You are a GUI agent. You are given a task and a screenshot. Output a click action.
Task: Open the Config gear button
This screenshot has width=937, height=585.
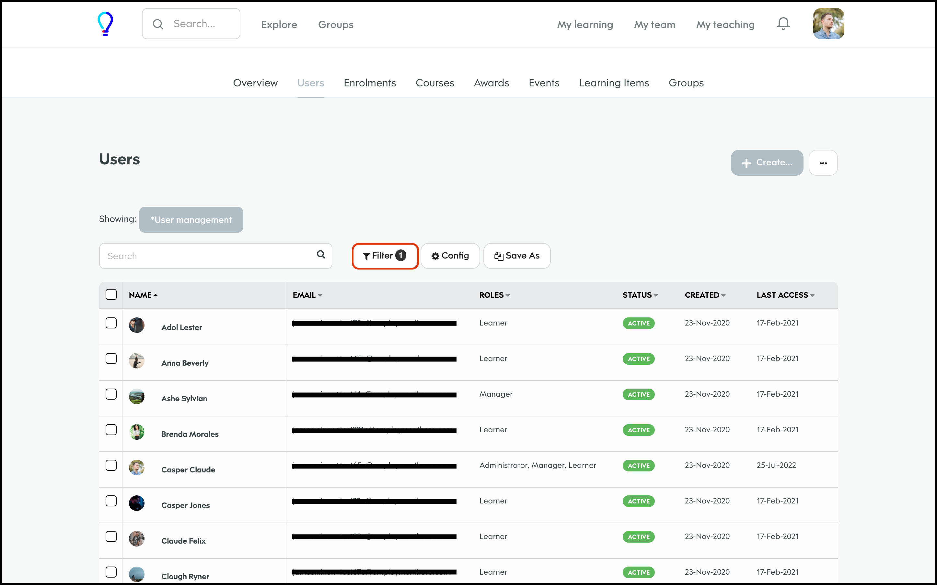(x=450, y=256)
